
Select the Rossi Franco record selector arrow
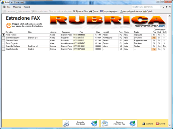point(3,35)
